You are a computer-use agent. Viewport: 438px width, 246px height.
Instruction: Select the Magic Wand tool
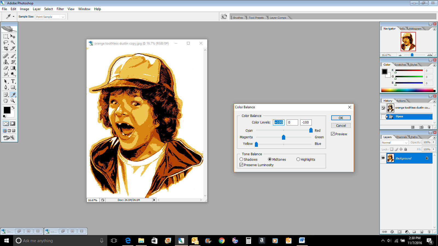[x=13, y=42]
